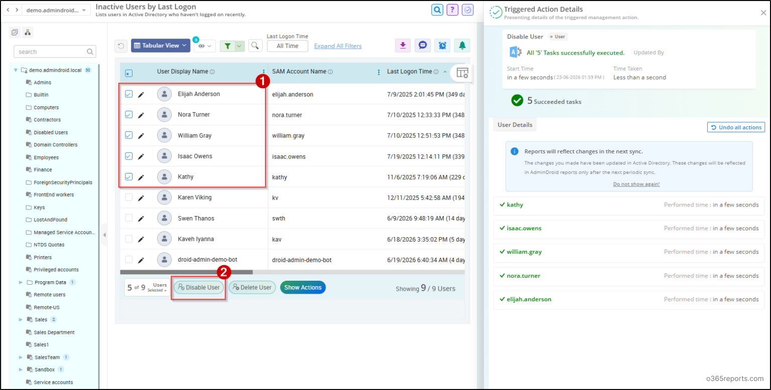The image size is (771, 390).
Task: Open the column settings table icon
Action: (462, 73)
